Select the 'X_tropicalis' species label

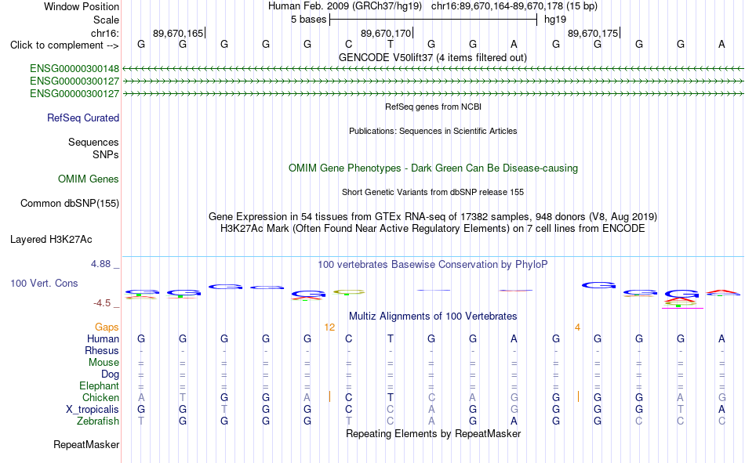click(x=93, y=410)
